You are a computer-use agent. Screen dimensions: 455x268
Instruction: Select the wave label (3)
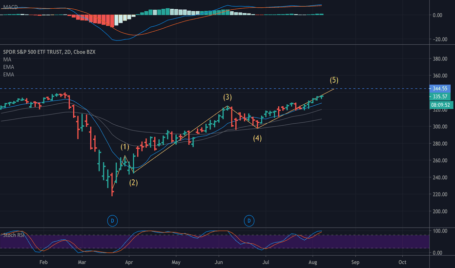tap(227, 97)
